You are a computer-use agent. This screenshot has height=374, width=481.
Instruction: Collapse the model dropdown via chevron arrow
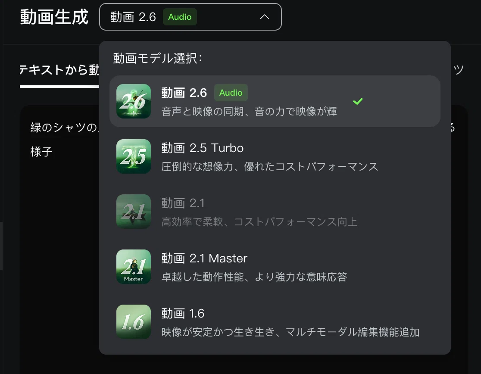(265, 17)
